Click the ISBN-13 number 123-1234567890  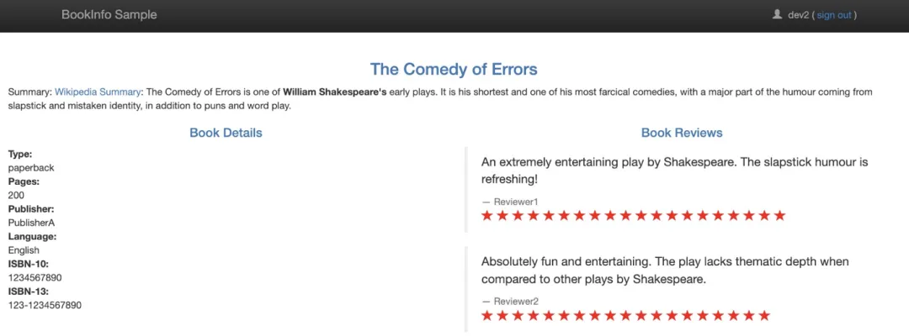pos(45,305)
